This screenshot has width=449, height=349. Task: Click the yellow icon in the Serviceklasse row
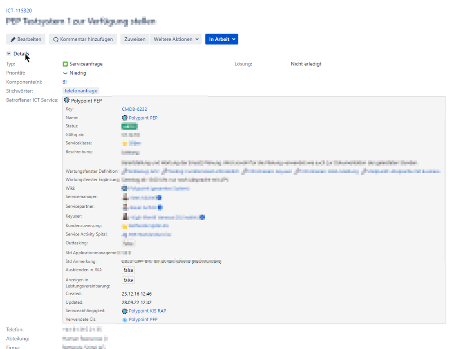point(124,144)
